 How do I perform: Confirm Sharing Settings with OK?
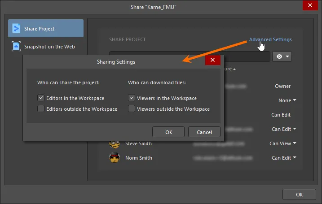168,132
